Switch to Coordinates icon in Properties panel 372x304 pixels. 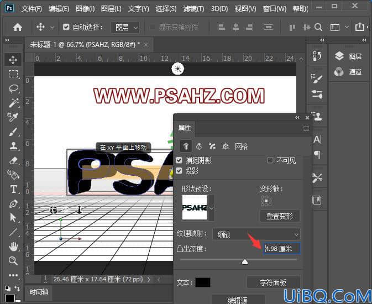(x=226, y=146)
